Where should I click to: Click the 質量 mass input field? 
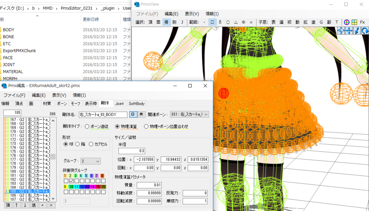point(149,185)
